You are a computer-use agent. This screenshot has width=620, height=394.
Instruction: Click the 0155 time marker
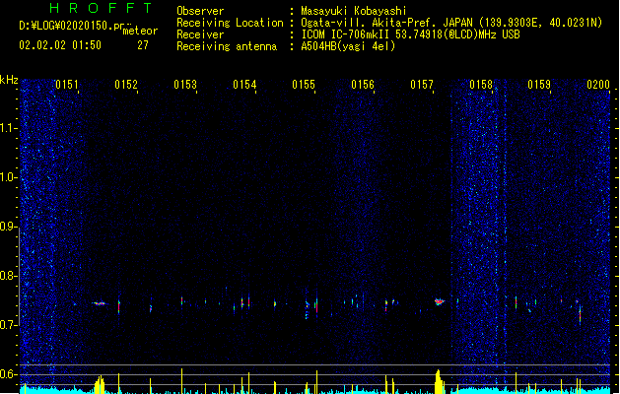304,85
